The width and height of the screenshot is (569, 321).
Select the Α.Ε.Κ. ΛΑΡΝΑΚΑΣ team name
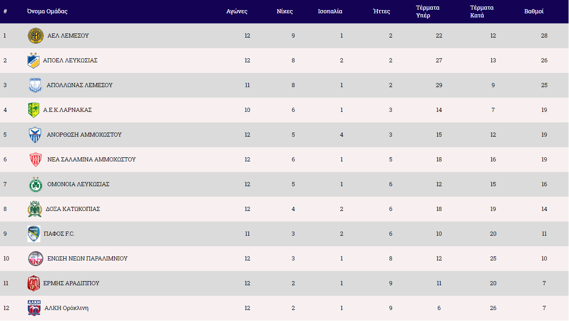click(67, 110)
